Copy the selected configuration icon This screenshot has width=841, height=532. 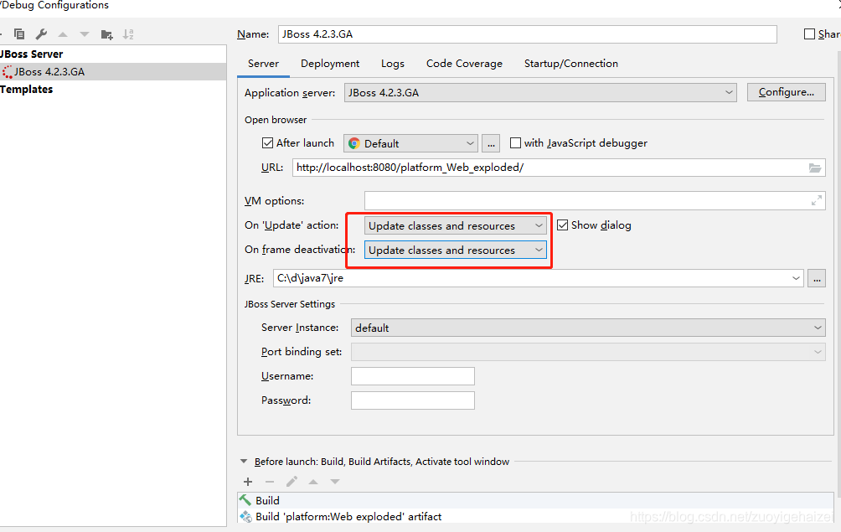coord(18,34)
